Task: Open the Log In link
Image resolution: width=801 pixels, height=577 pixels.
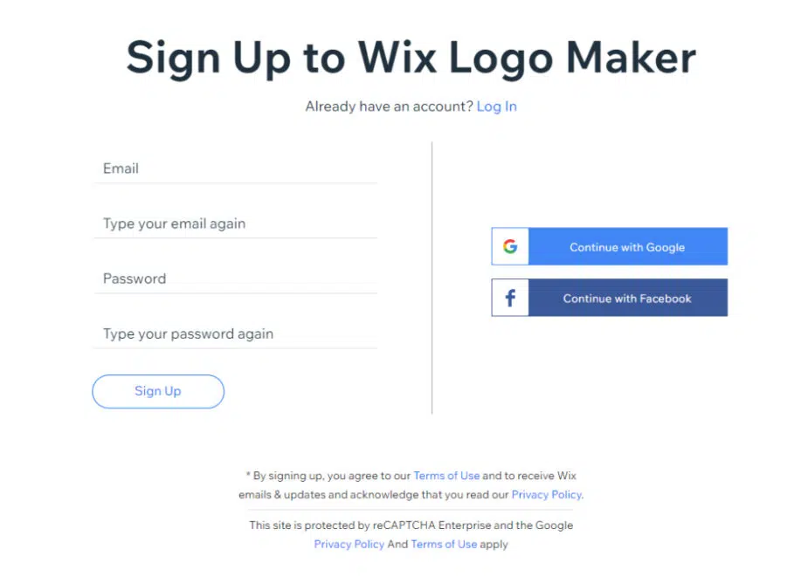Action: tap(496, 106)
